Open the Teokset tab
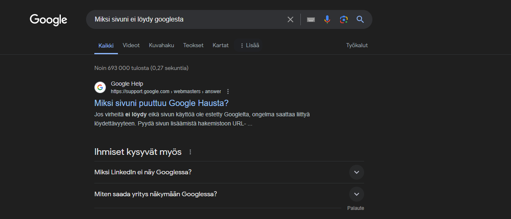The height and width of the screenshot is (219, 511). coord(193,46)
